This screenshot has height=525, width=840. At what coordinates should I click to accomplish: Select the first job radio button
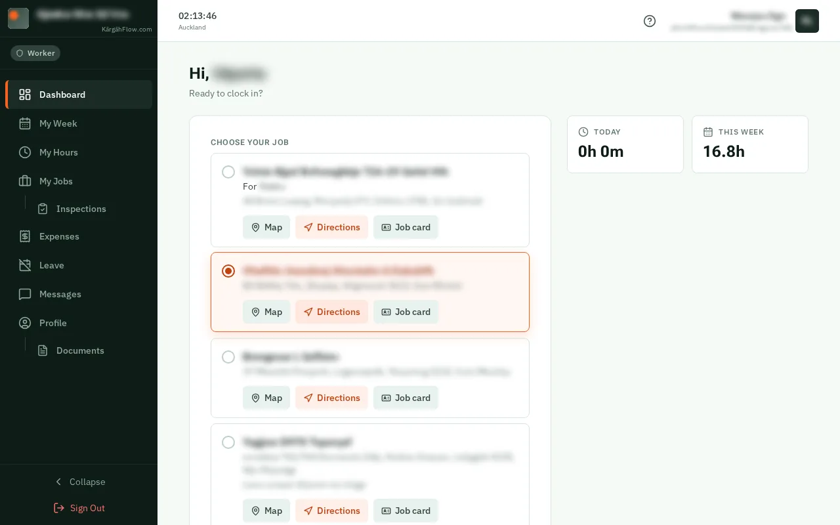coord(228,172)
